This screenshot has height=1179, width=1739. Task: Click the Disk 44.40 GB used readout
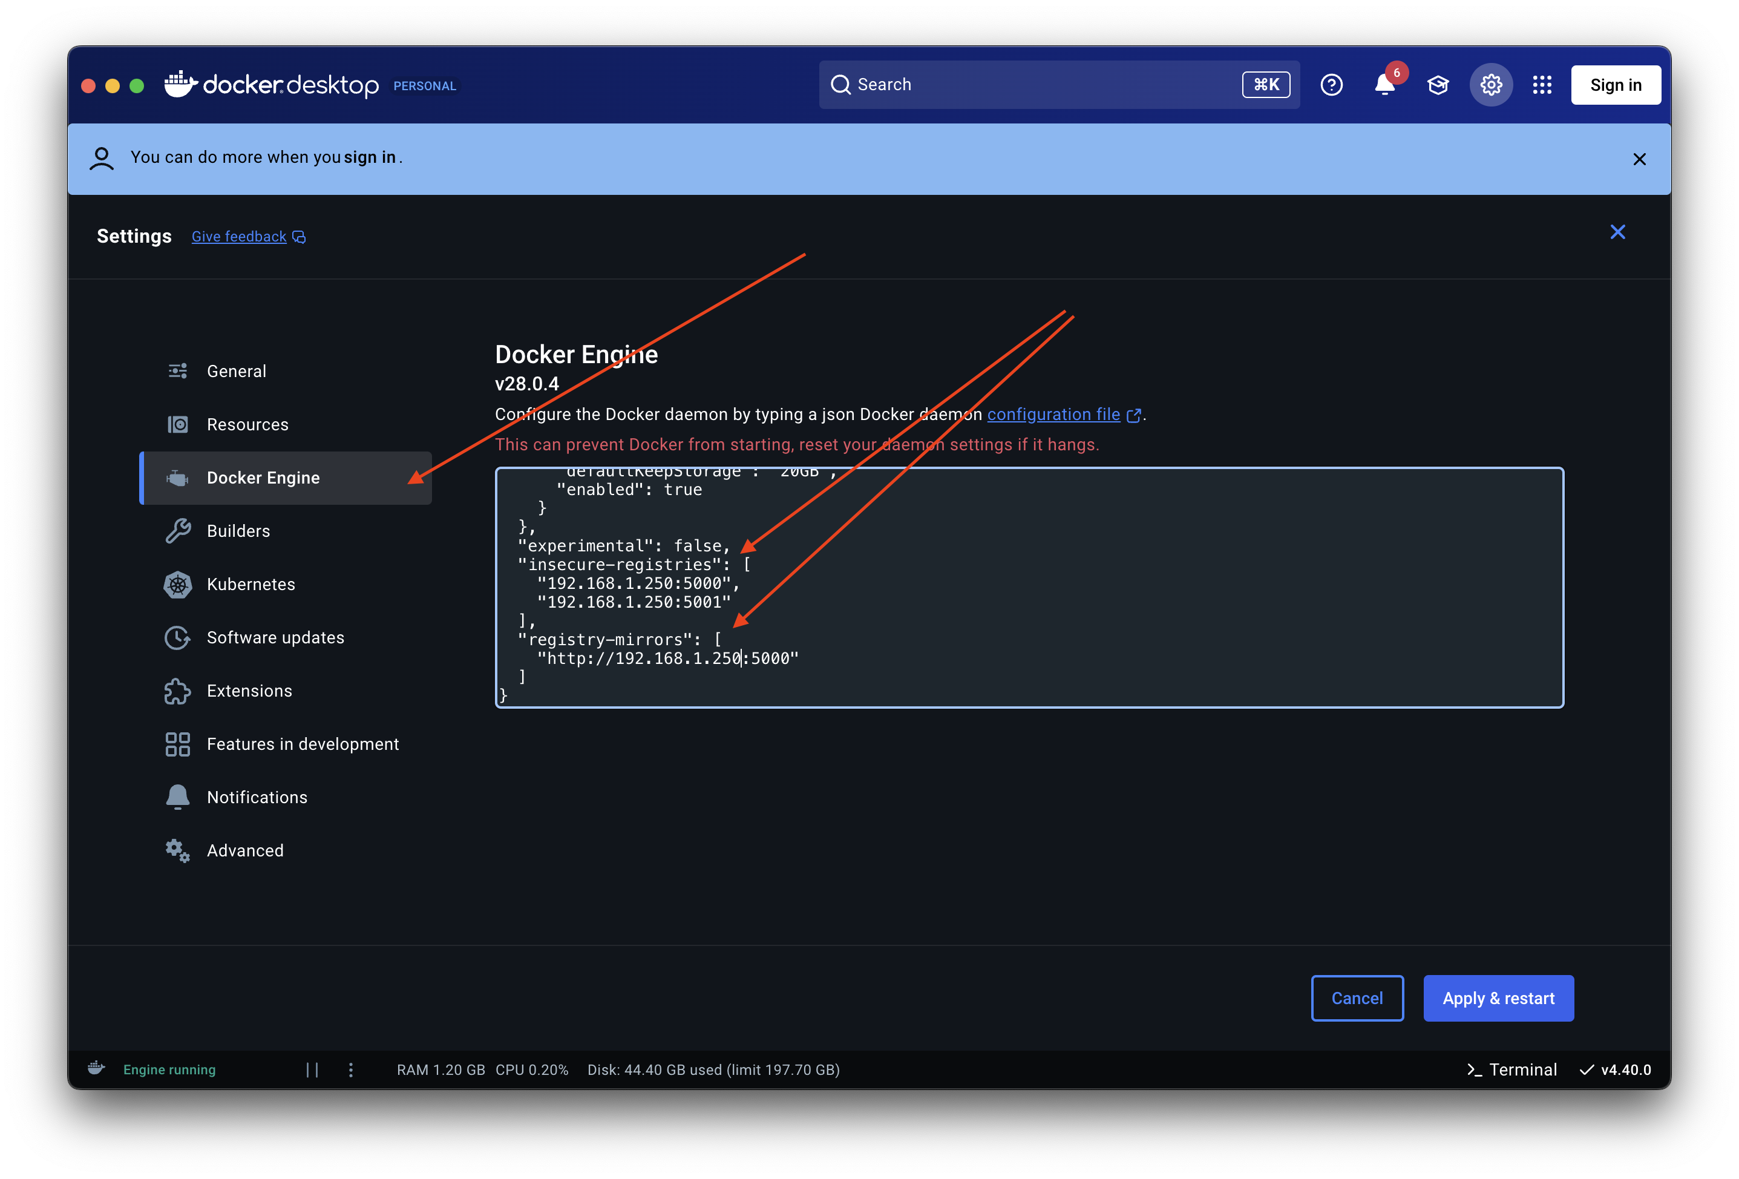[x=713, y=1069]
